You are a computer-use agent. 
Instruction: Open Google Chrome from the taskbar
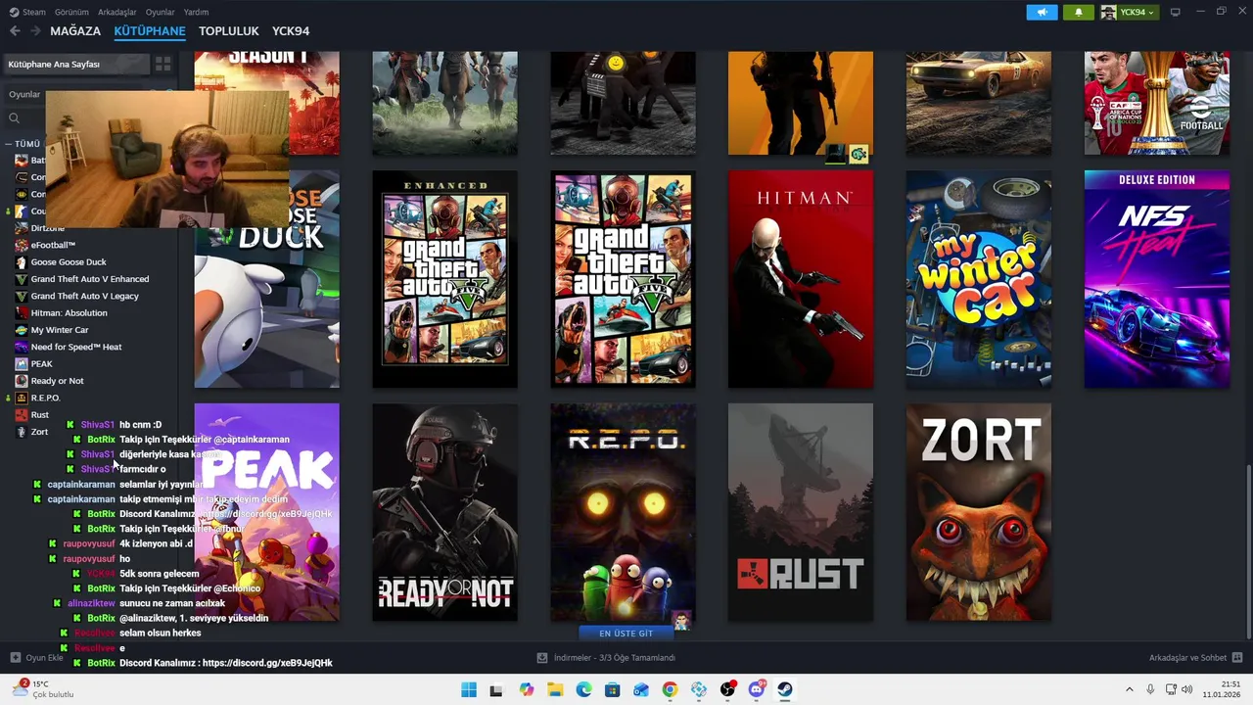pos(670,690)
